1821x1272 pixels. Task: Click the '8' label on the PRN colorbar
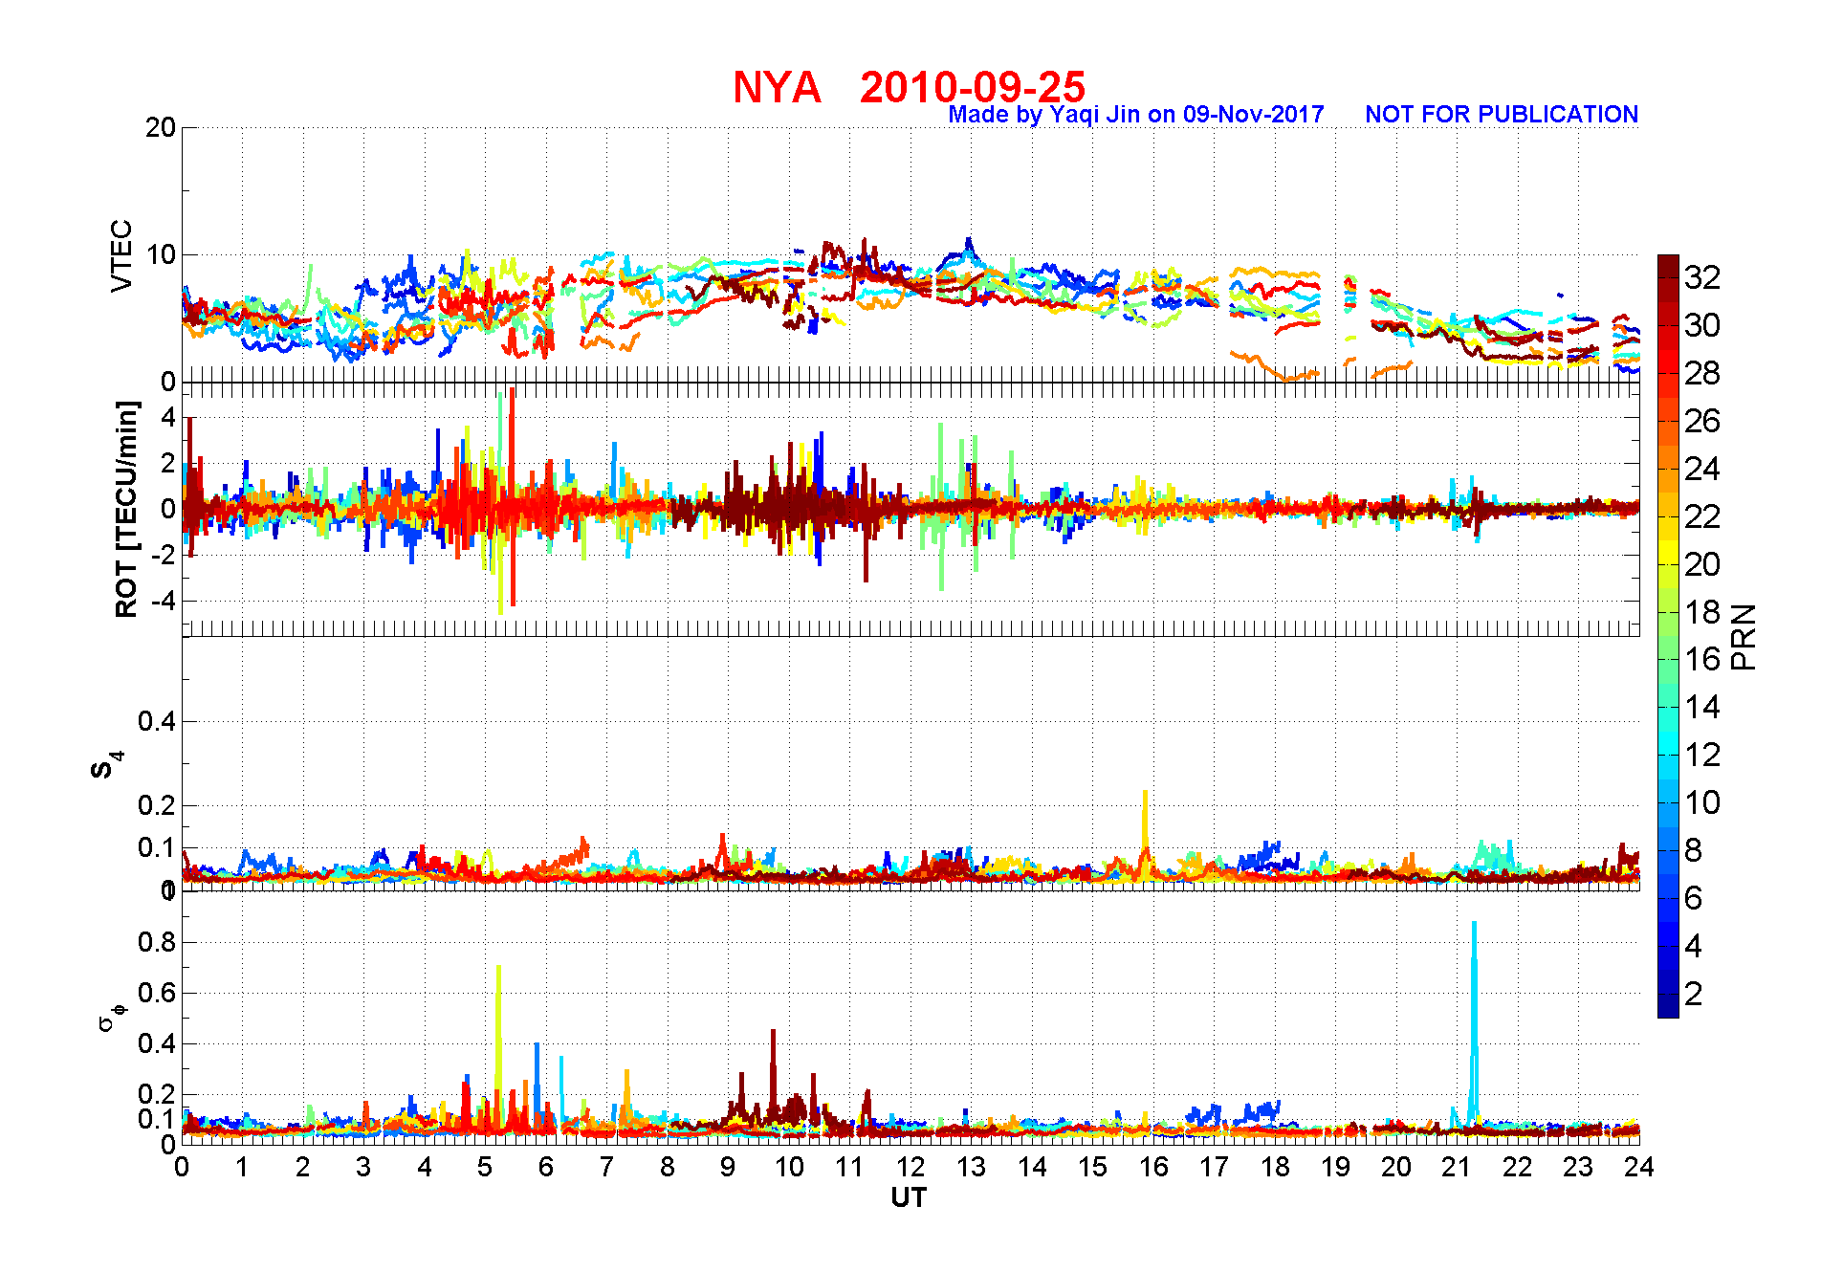click(1694, 850)
